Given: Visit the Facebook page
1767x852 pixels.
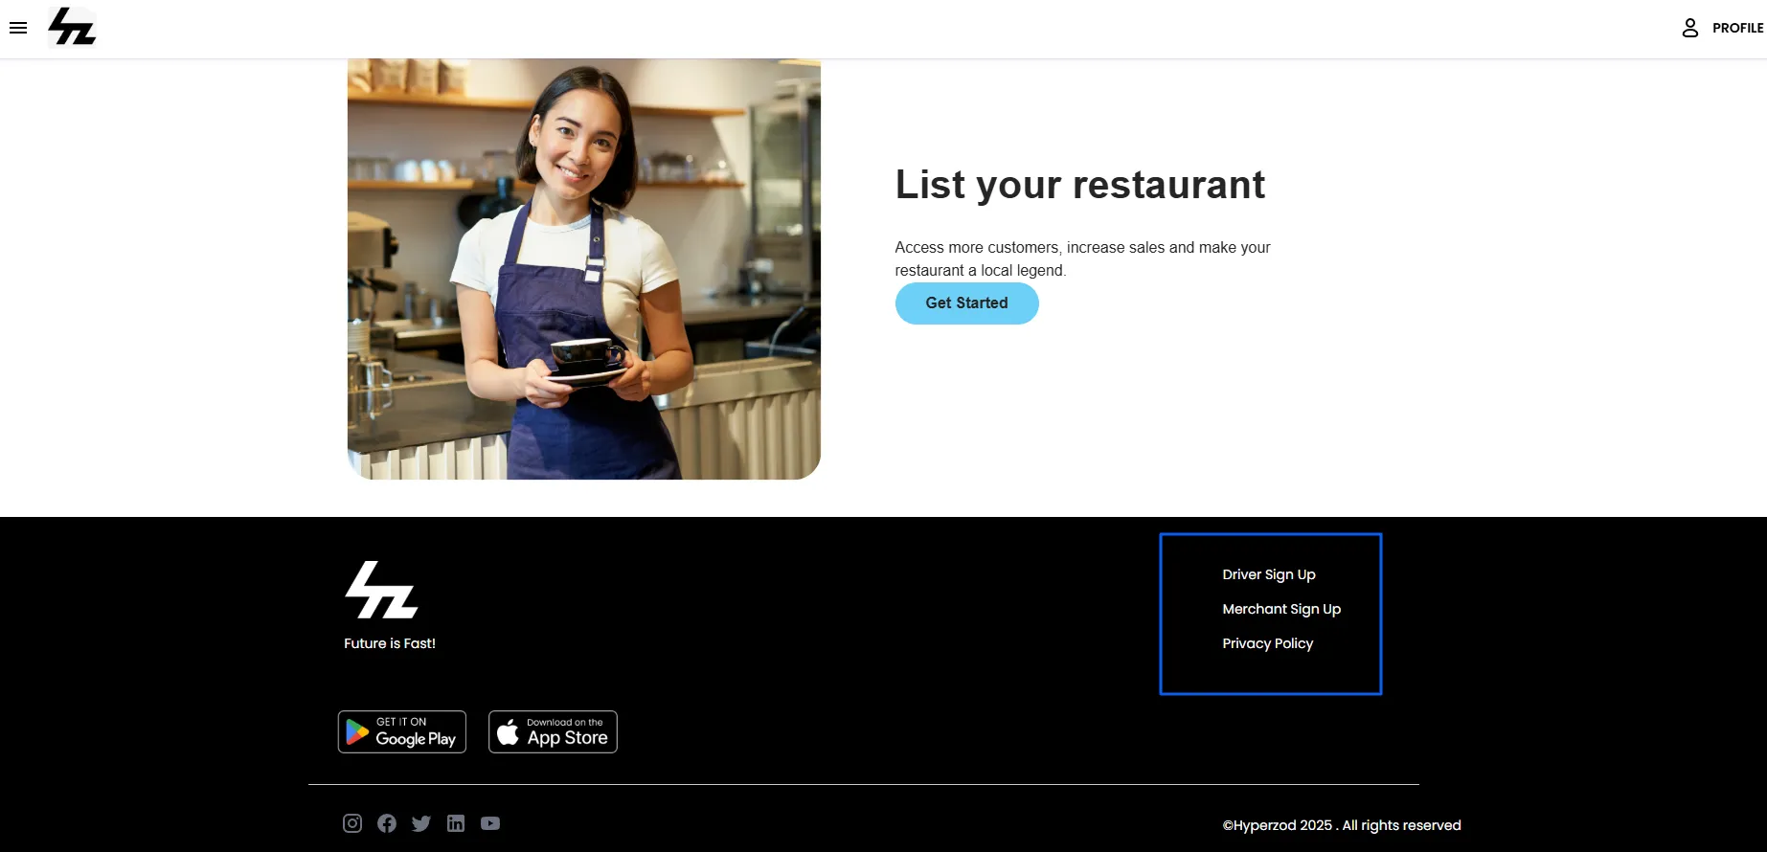Looking at the screenshot, I should (x=387, y=823).
